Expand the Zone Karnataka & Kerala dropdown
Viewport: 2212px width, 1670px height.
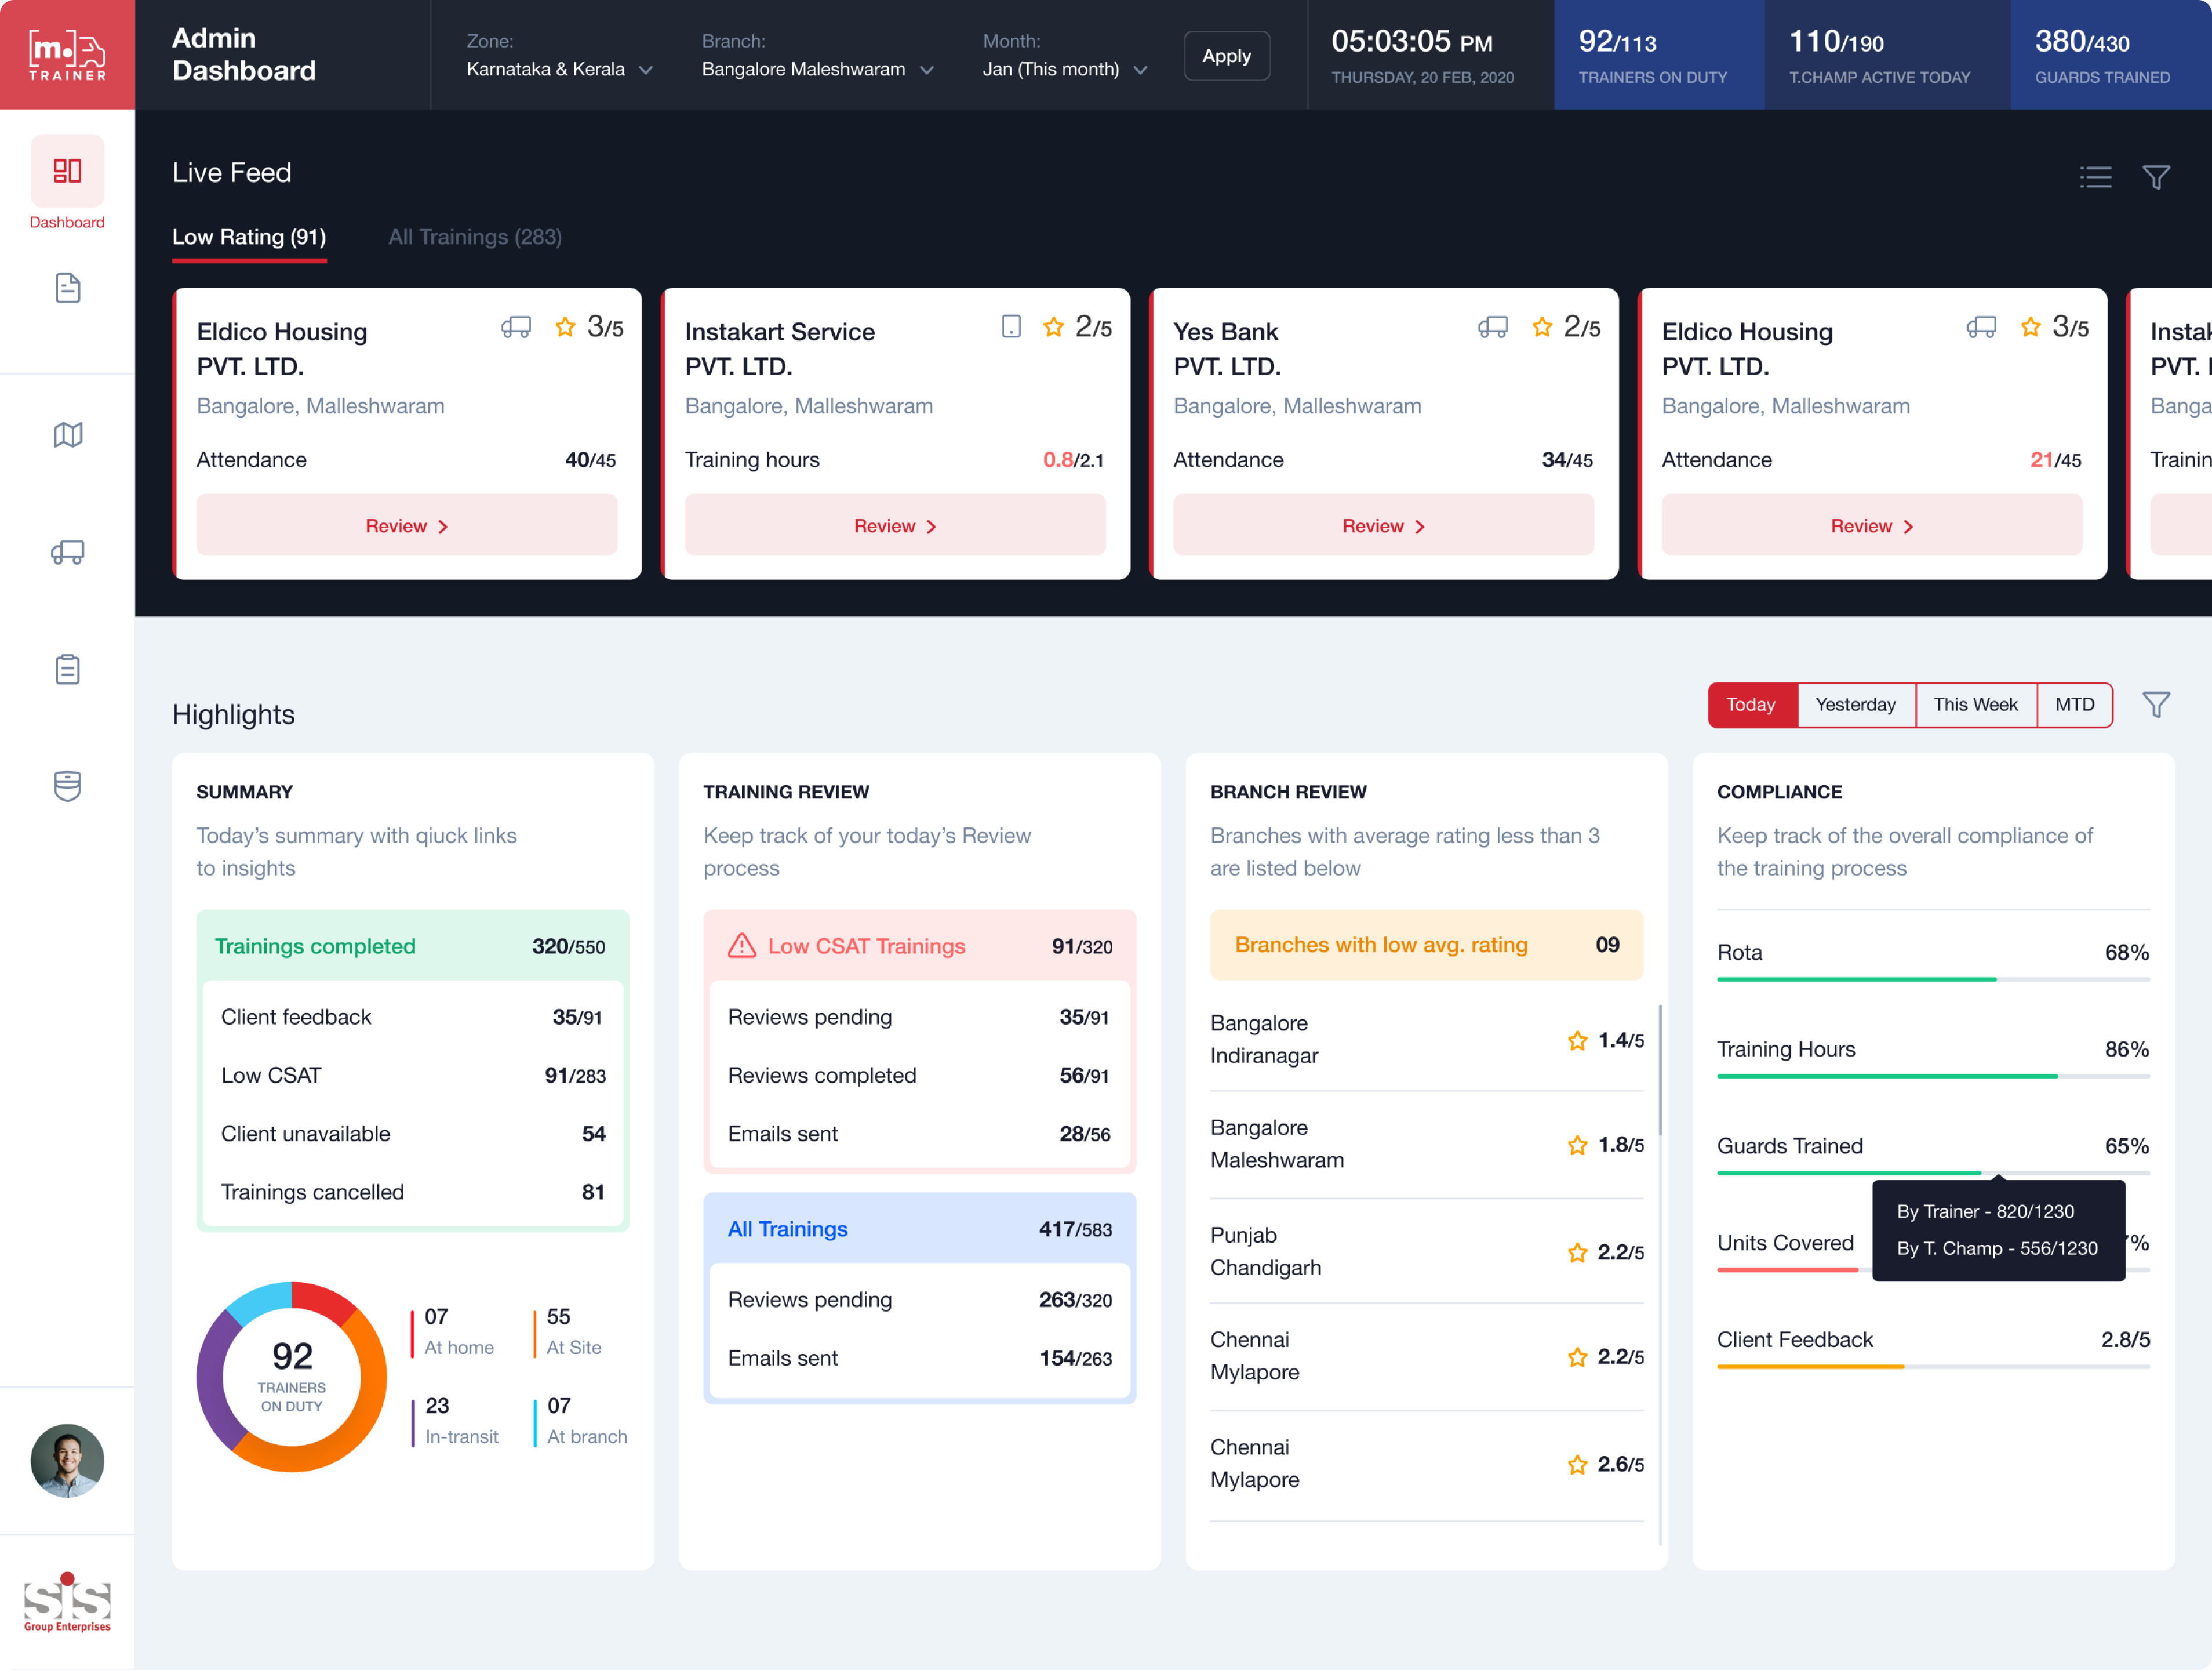[x=559, y=69]
